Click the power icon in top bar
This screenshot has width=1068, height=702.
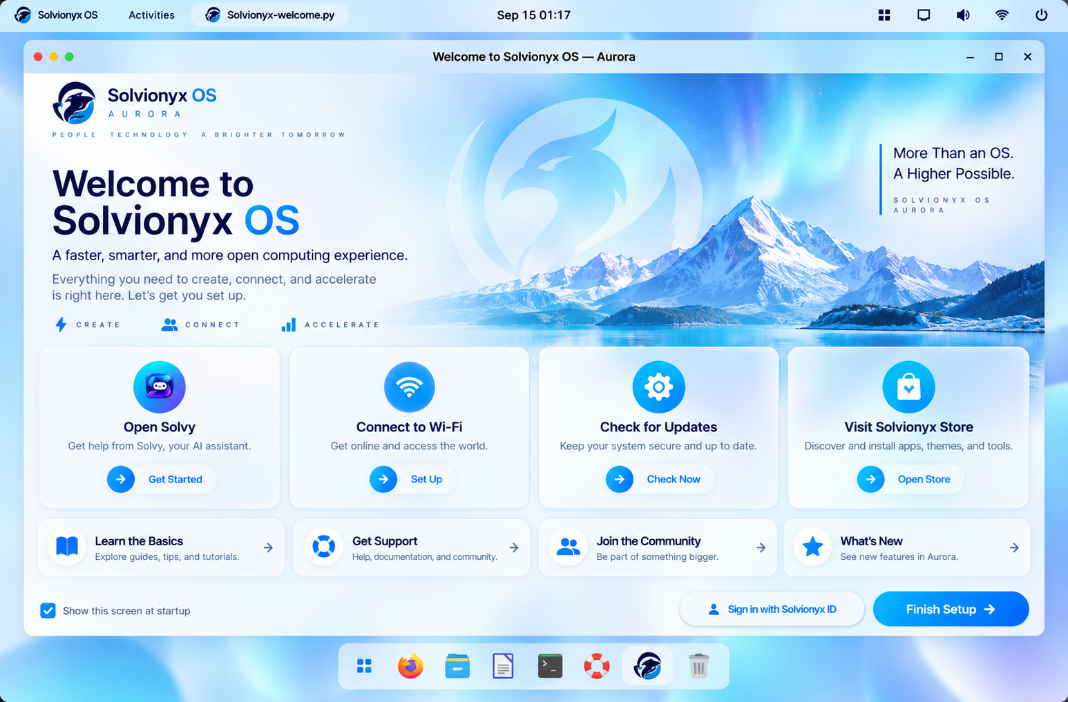[1042, 15]
